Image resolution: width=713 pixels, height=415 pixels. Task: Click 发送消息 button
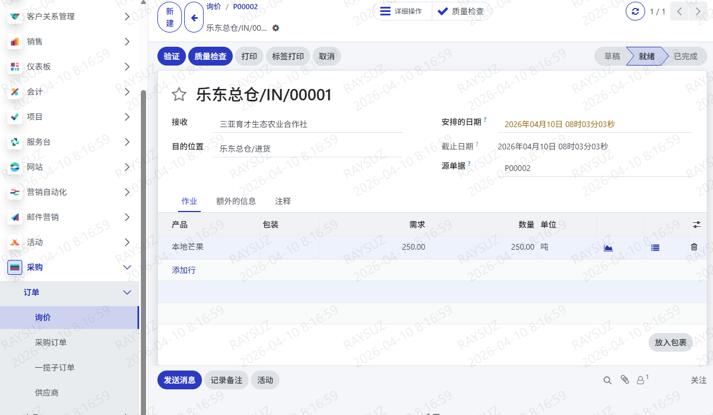click(180, 380)
